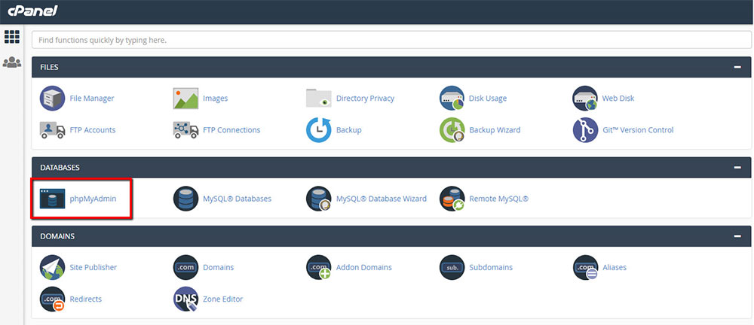Open the Directory Privacy link
Screen dimensions: 754x325
pyautogui.click(x=365, y=99)
